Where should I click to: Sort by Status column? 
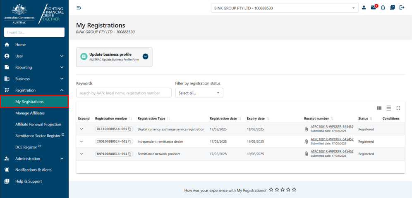tap(371, 119)
